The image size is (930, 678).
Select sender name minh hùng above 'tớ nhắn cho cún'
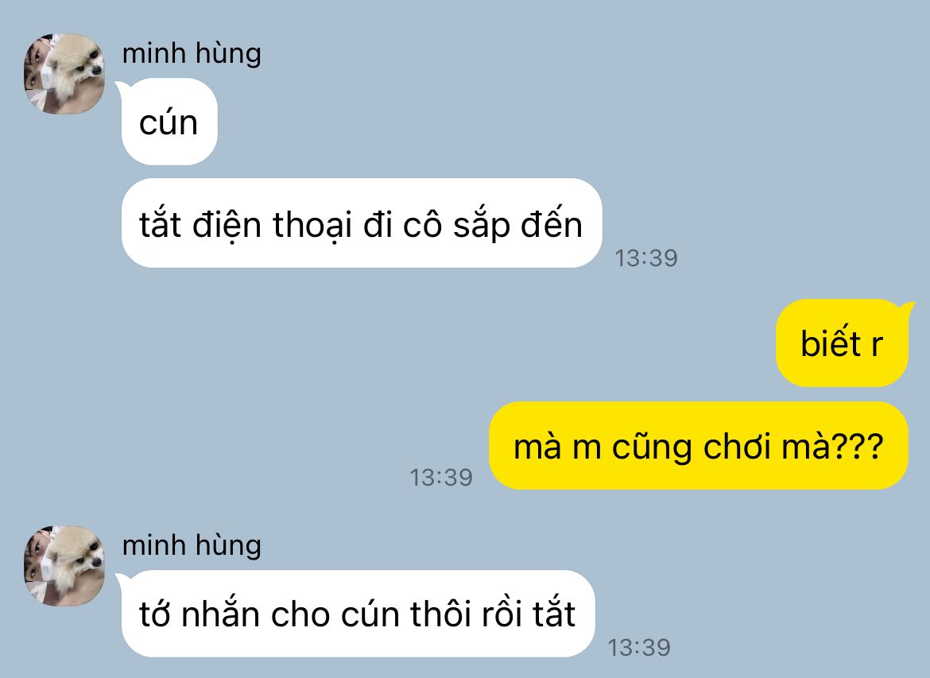[192, 545]
